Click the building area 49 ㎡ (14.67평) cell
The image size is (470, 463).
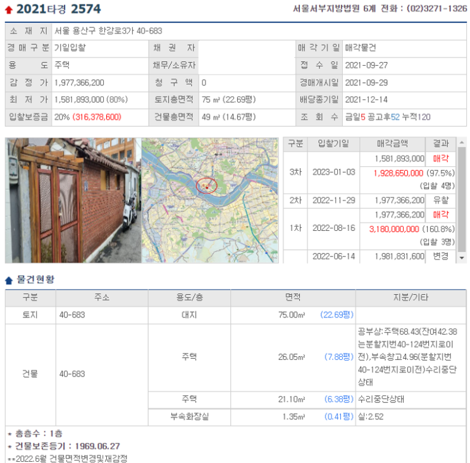[x=229, y=117]
